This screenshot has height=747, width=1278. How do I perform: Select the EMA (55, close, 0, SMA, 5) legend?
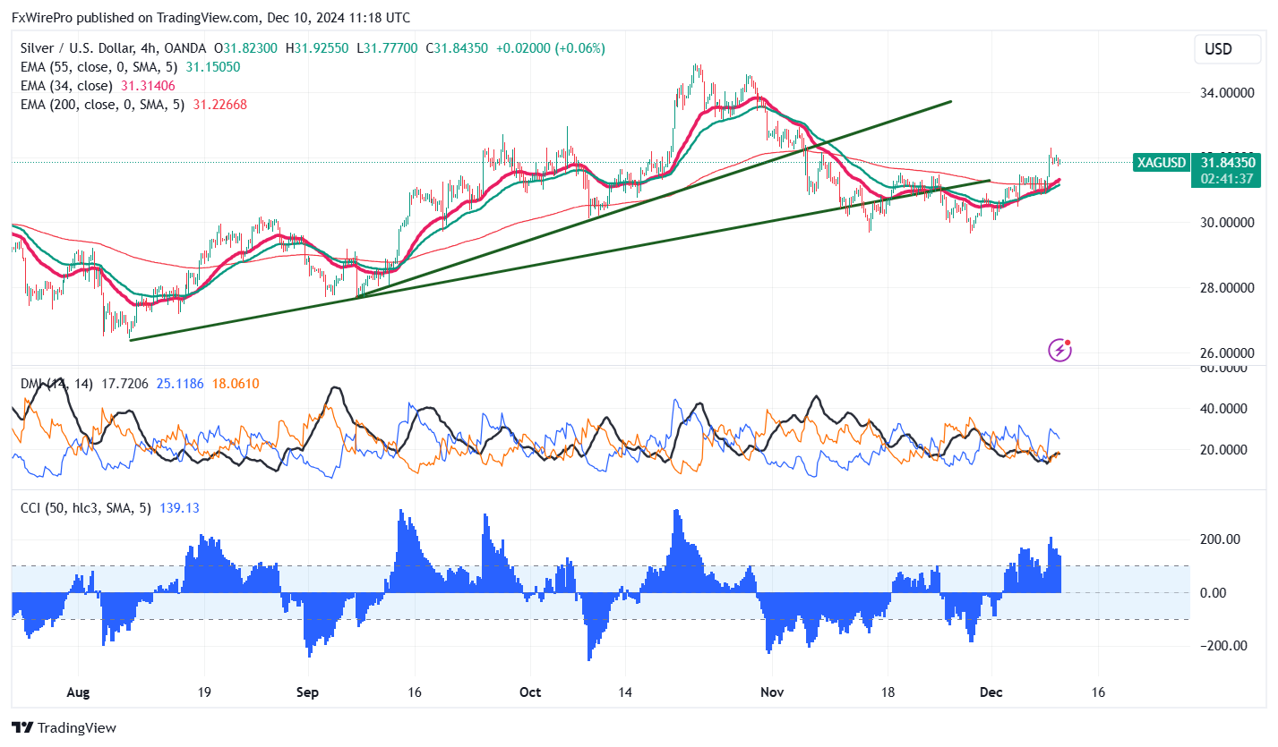click(x=100, y=67)
